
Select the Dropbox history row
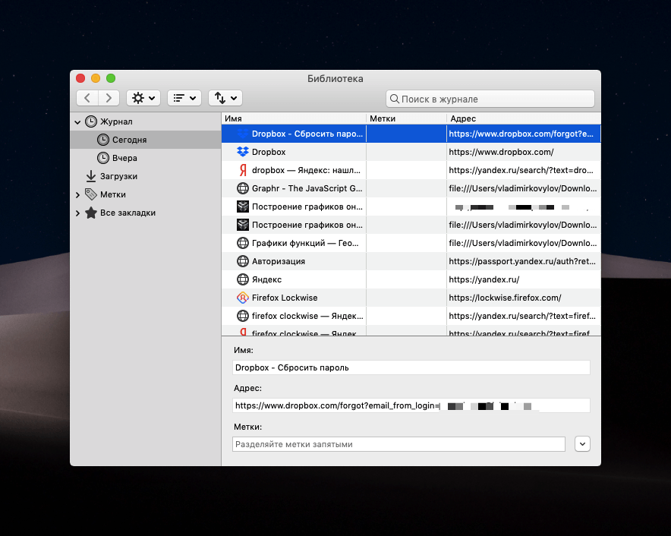pyautogui.click(x=411, y=152)
